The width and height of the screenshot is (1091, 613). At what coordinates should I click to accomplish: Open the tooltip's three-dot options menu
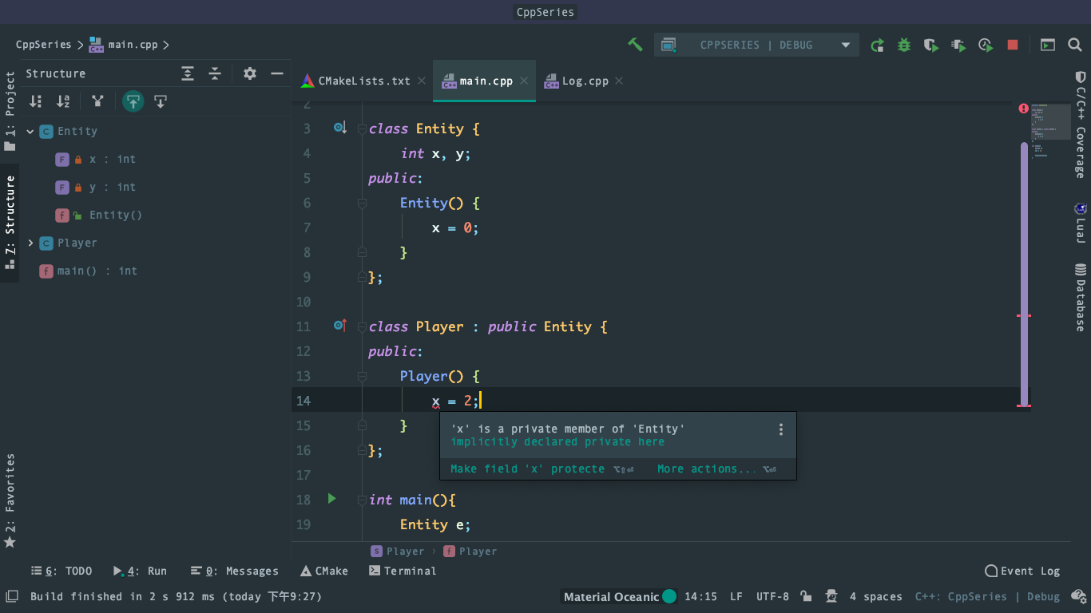[781, 429]
